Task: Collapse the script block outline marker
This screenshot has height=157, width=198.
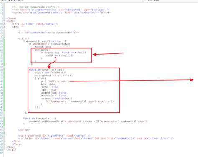Action: [5, 38]
